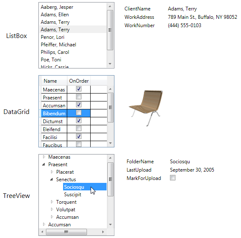Click the TreeView vertical scroll up arrow

coord(110,158)
